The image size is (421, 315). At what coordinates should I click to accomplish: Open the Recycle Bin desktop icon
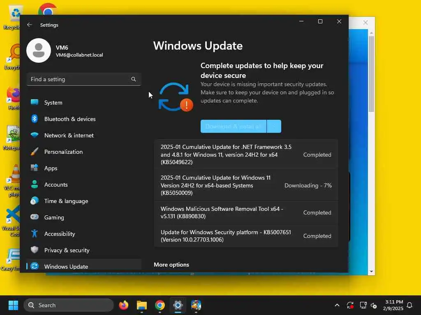[12, 17]
